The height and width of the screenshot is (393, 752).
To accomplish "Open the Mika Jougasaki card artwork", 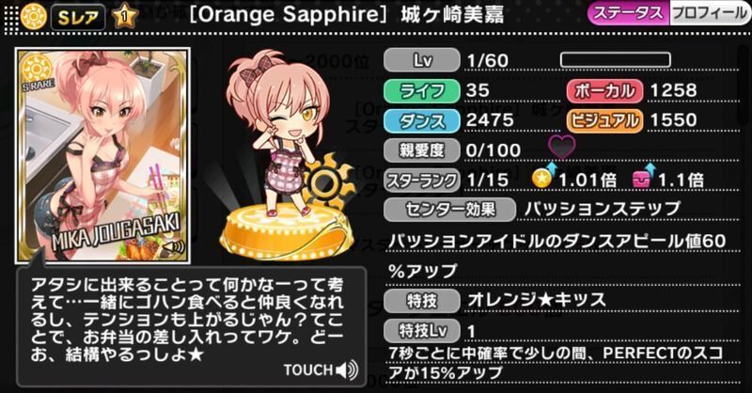I will (x=102, y=155).
